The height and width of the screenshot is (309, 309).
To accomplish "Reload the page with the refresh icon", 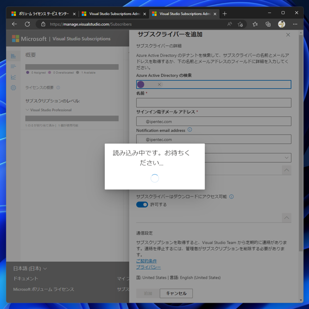I will click(x=28, y=24).
